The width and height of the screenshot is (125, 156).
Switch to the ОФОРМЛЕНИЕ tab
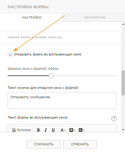coord(95,18)
